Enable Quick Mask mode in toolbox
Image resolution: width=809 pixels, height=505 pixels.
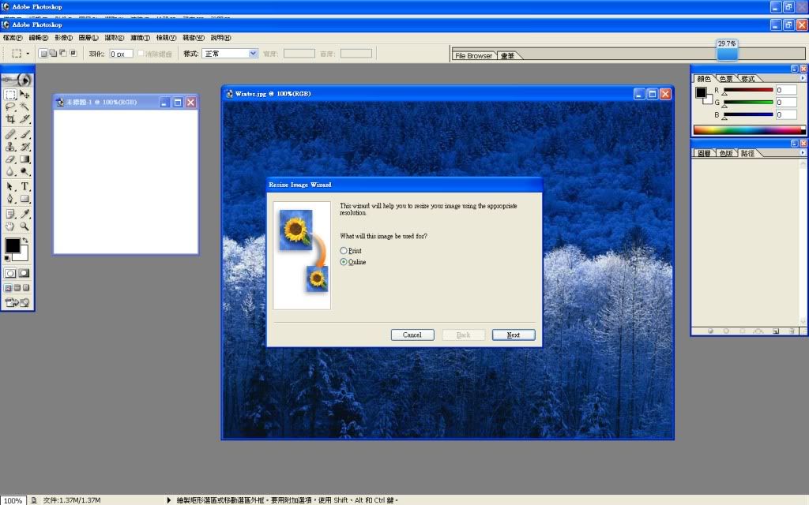25,272
